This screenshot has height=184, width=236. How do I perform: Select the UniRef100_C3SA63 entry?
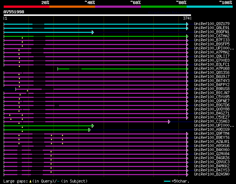click(212, 122)
